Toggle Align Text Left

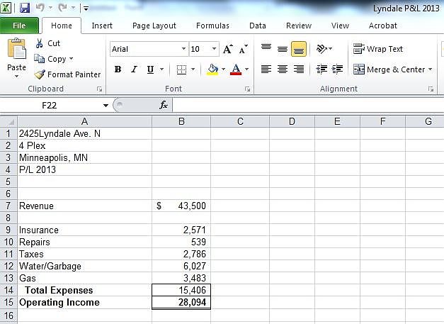(x=266, y=69)
